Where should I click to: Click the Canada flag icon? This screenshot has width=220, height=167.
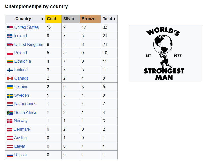click(x=10, y=78)
